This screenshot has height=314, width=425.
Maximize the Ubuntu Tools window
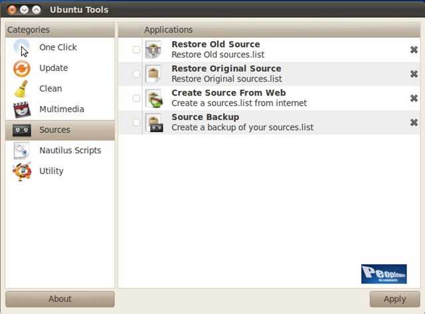pos(37,10)
